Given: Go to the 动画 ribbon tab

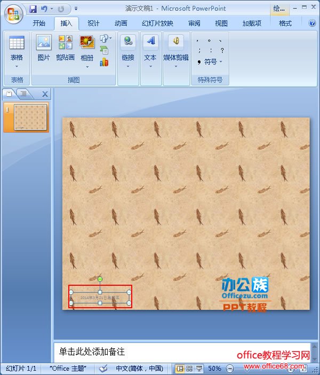Looking at the screenshot, I should [121, 23].
